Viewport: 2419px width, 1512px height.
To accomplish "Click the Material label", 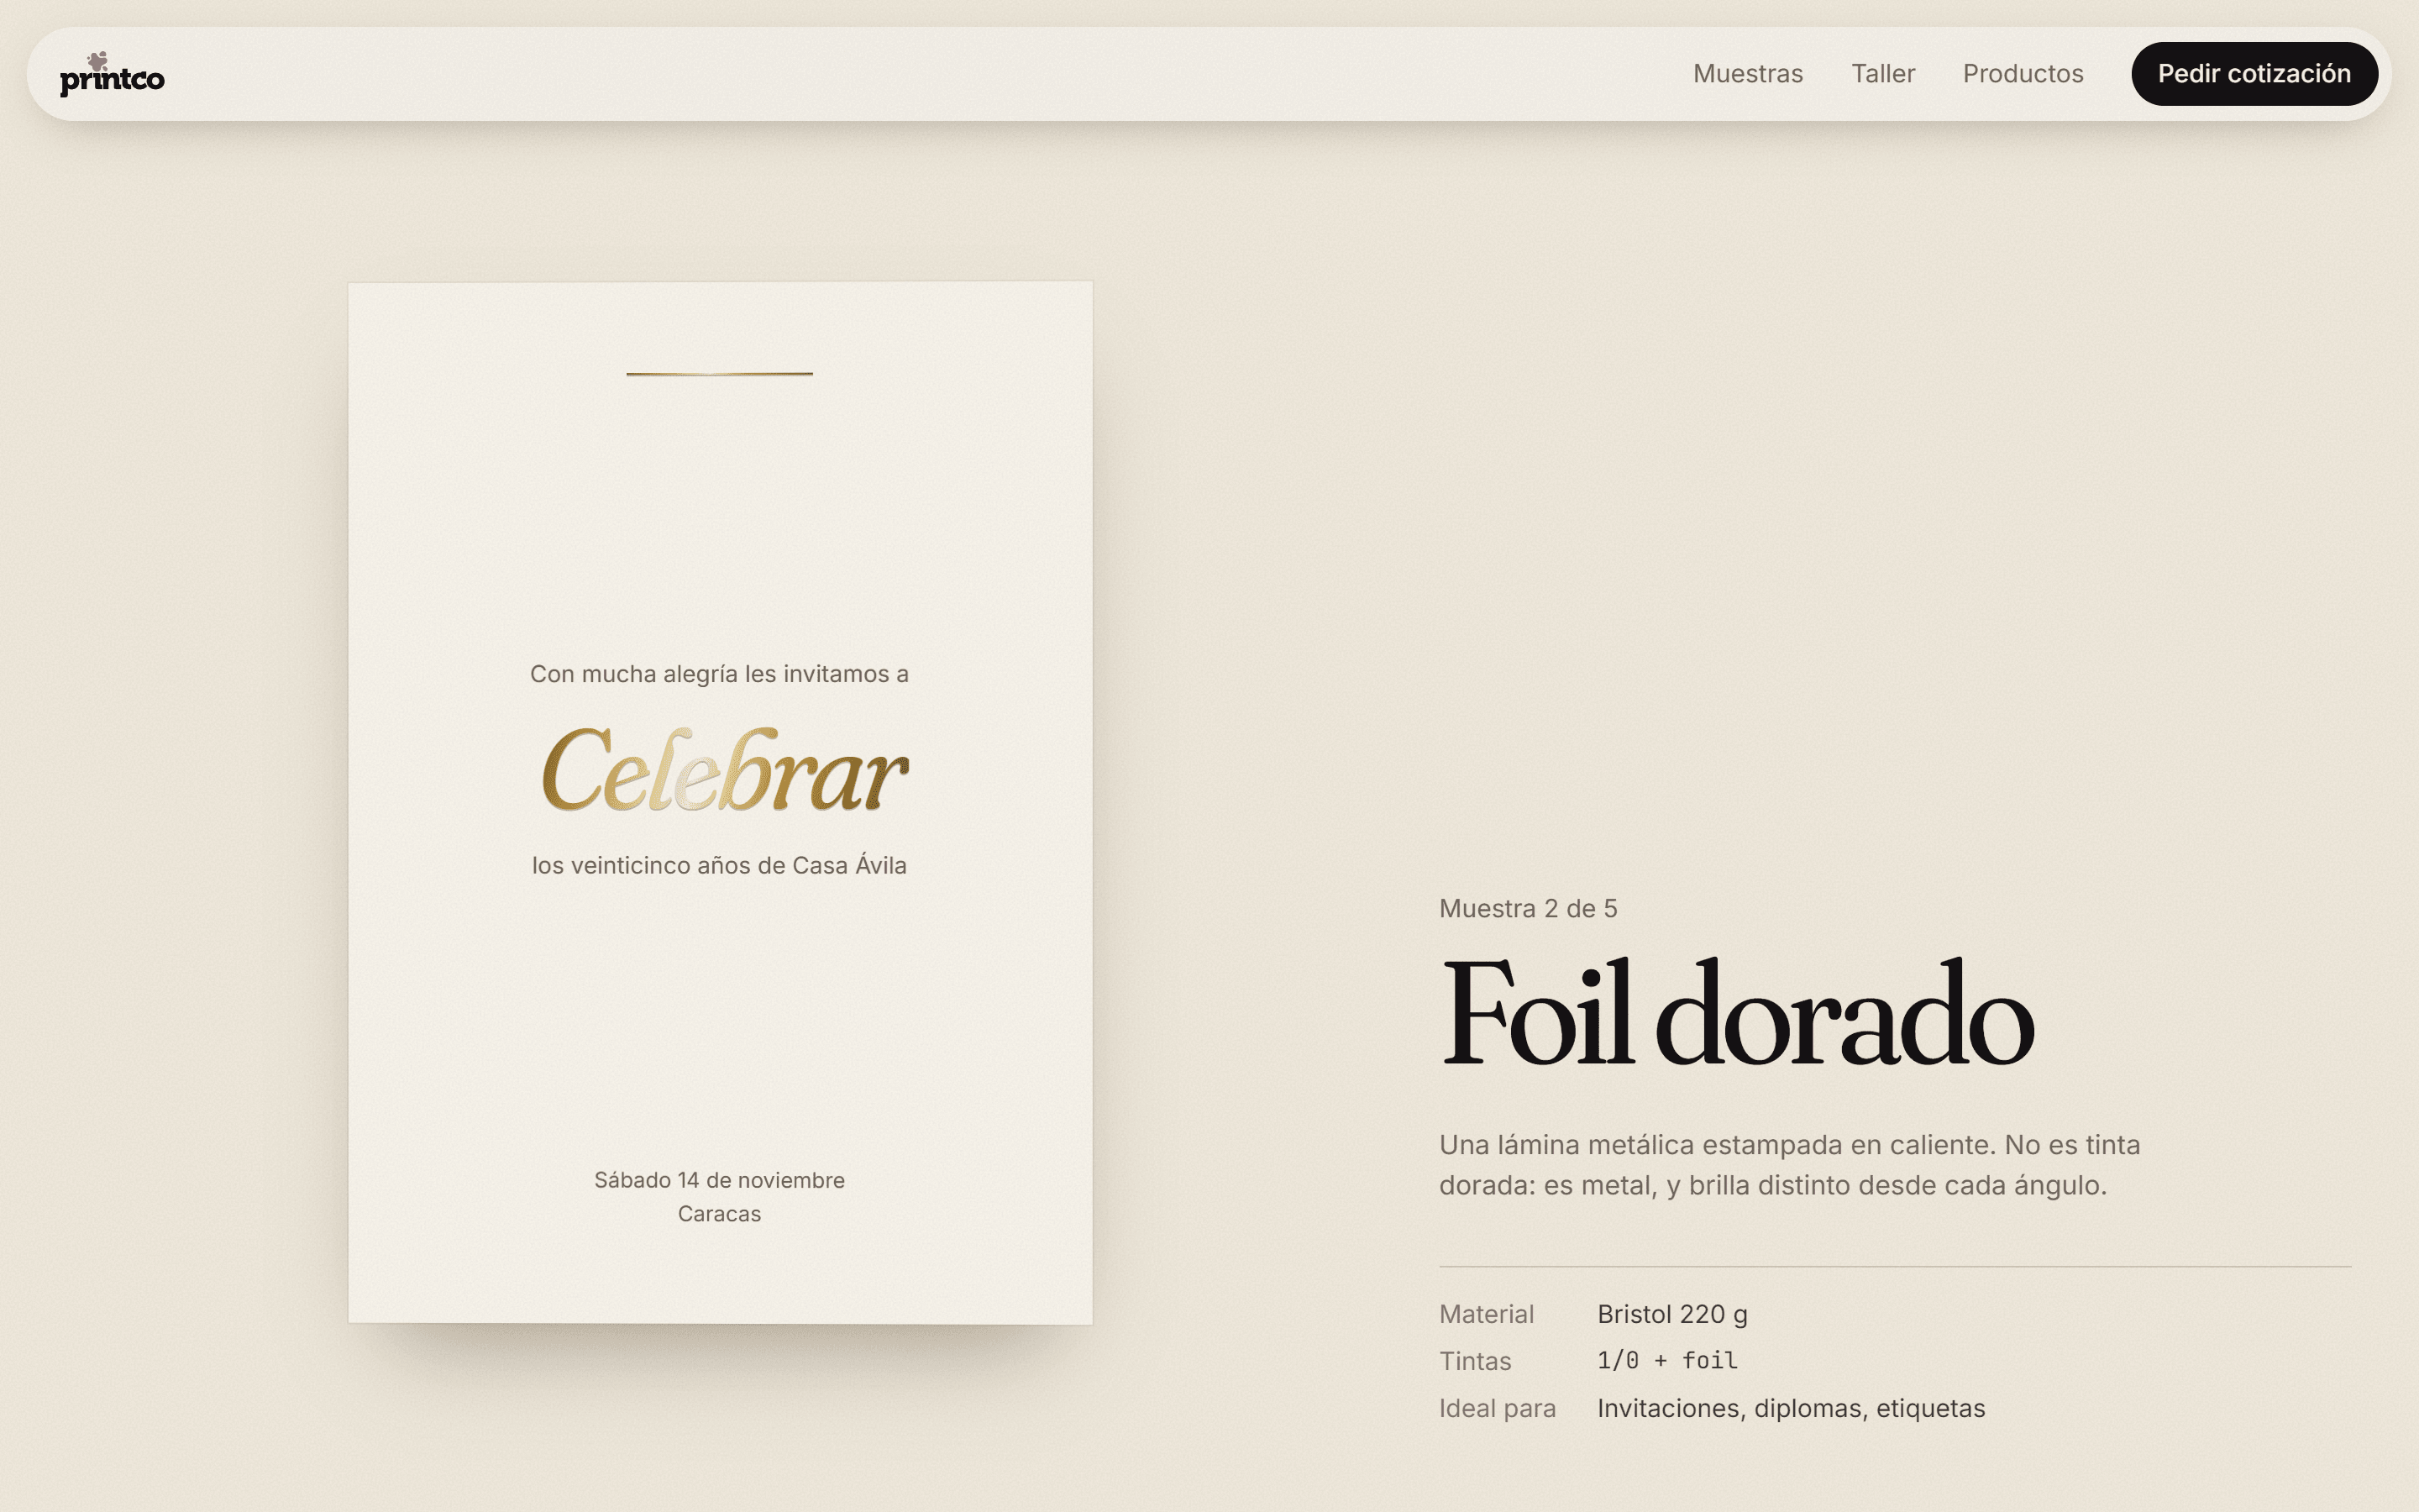I will point(1487,1314).
